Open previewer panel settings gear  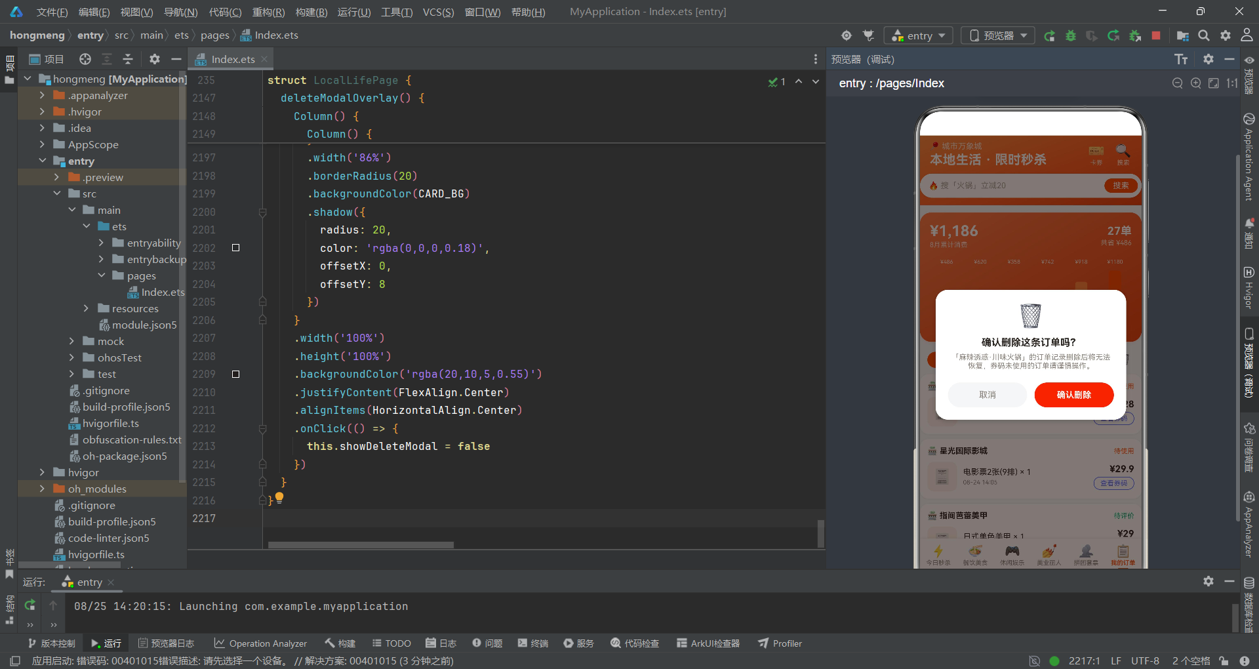click(1209, 59)
